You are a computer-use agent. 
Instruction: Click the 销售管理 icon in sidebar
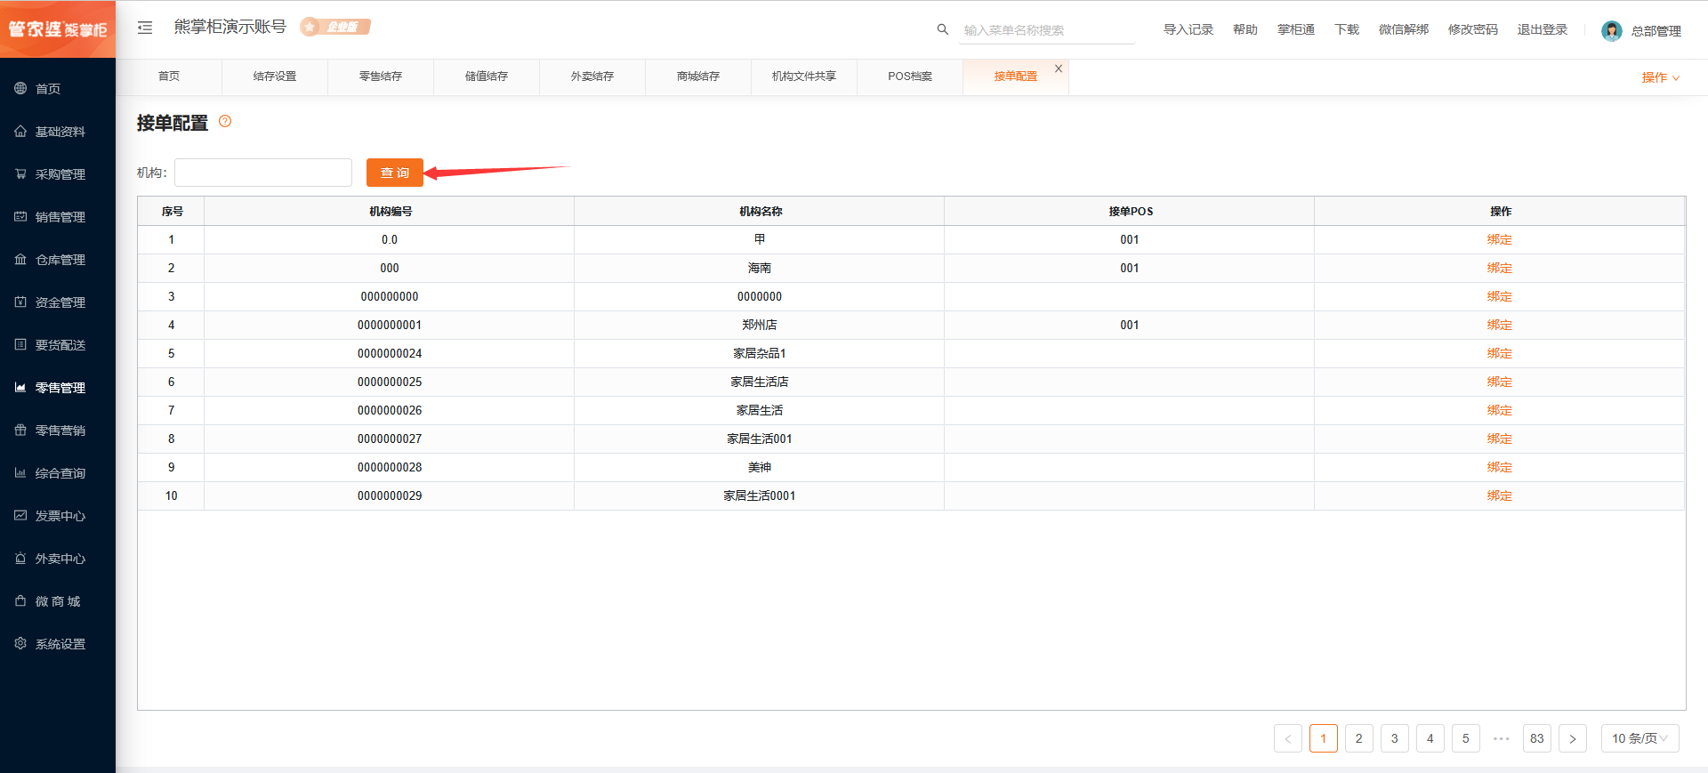pyautogui.click(x=20, y=216)
